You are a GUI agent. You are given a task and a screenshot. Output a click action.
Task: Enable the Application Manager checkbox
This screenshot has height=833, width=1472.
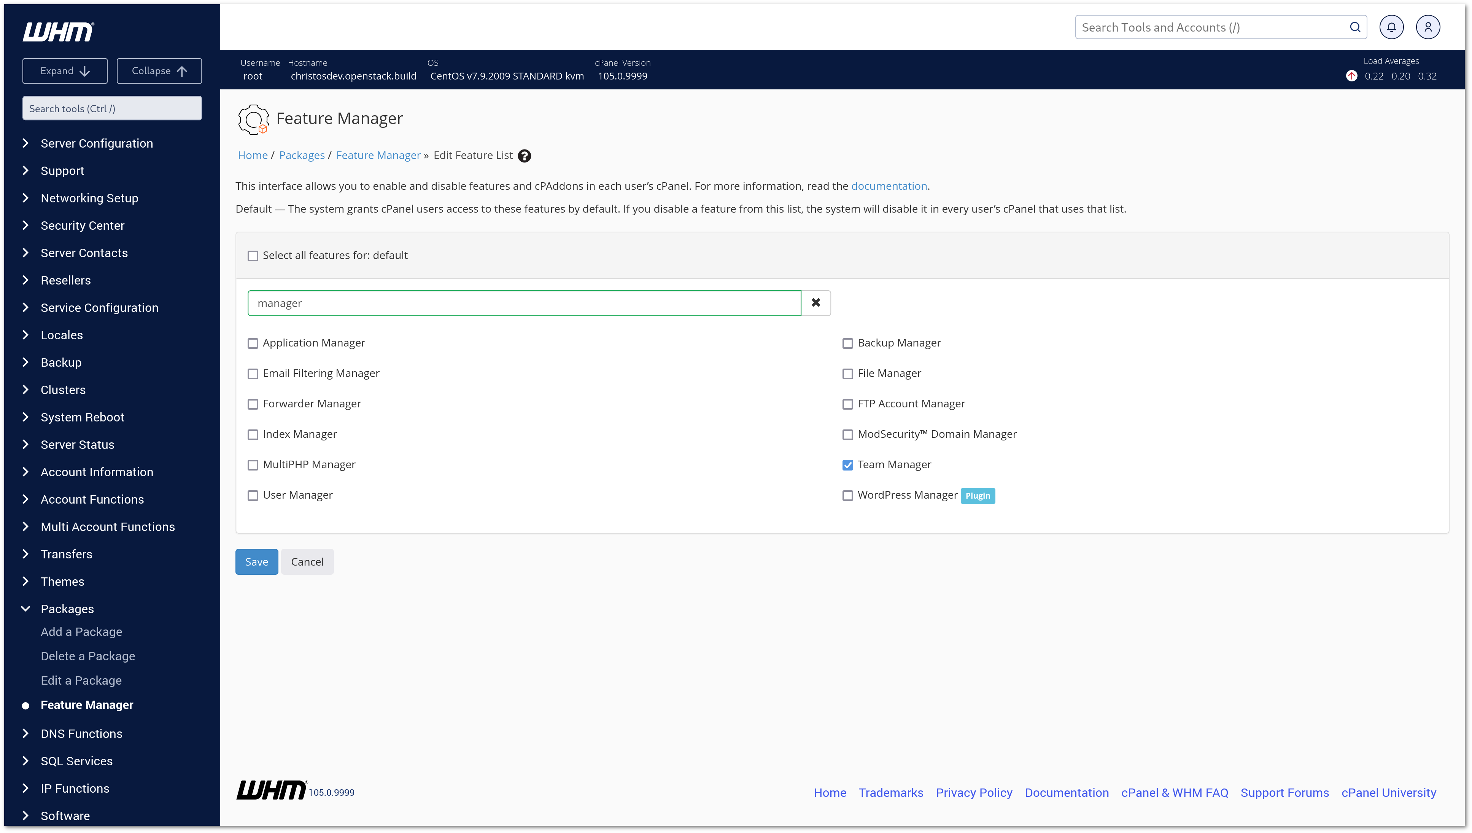(x=253, y=343)
